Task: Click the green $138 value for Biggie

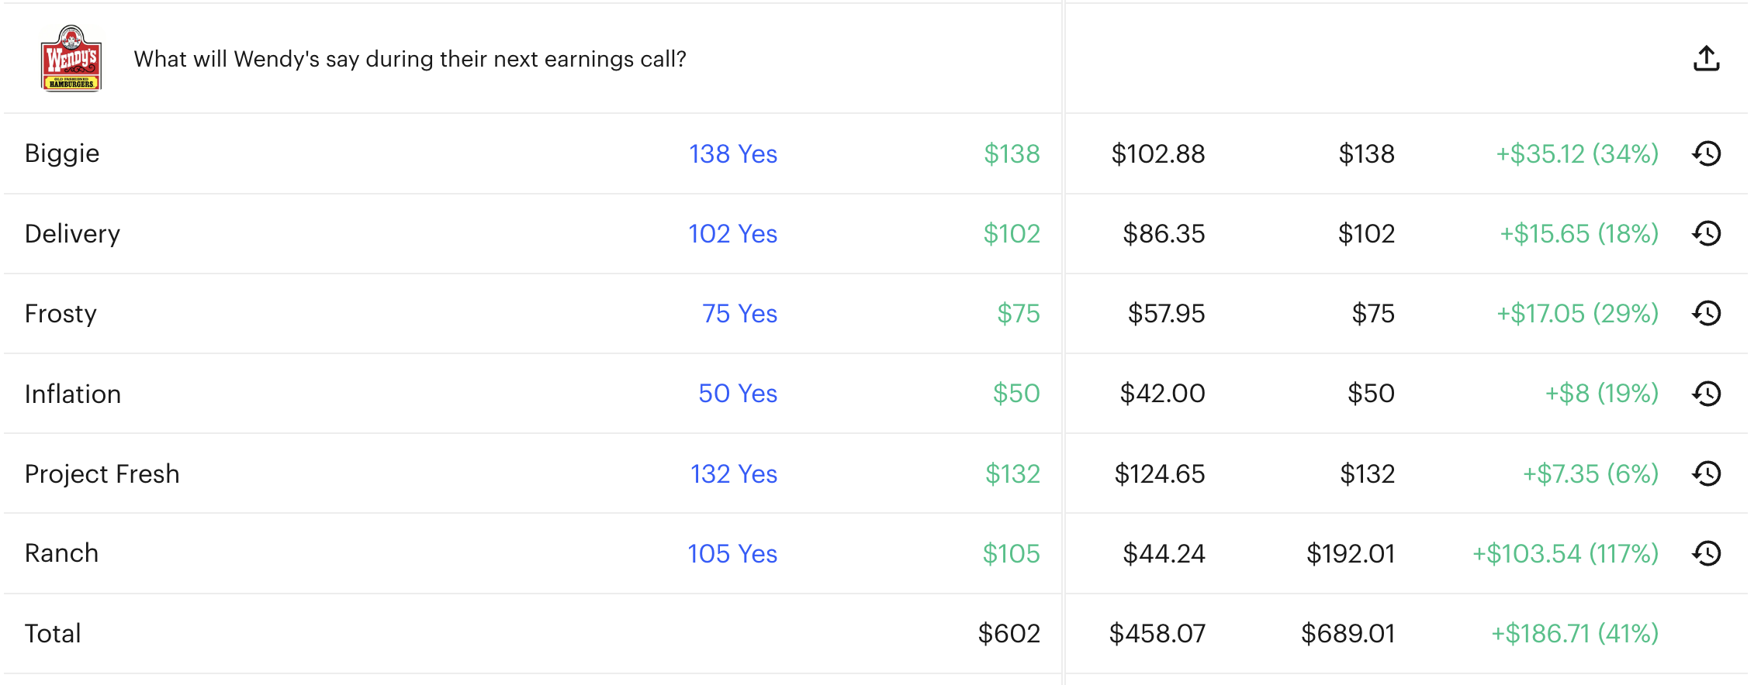Action: pos(1012,154)
